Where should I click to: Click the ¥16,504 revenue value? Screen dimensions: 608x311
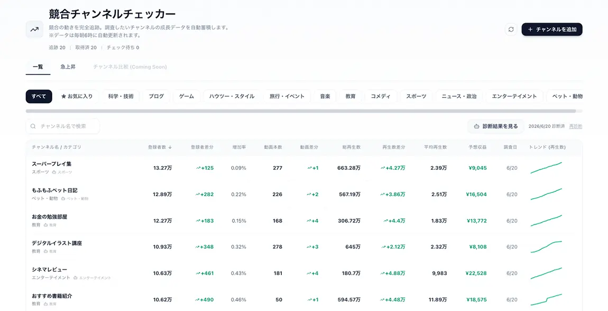[476, 194]
